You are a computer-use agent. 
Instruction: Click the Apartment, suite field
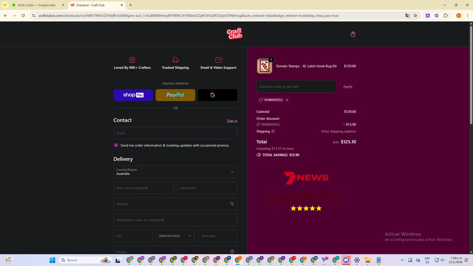point(175,220)
